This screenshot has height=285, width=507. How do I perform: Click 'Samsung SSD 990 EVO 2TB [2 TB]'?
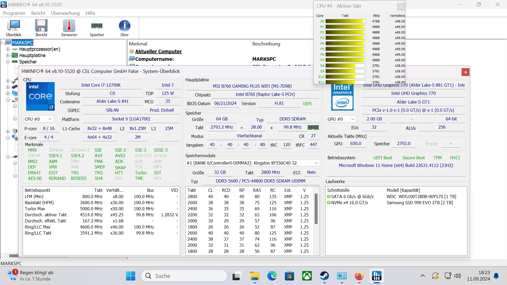(420, 203)
